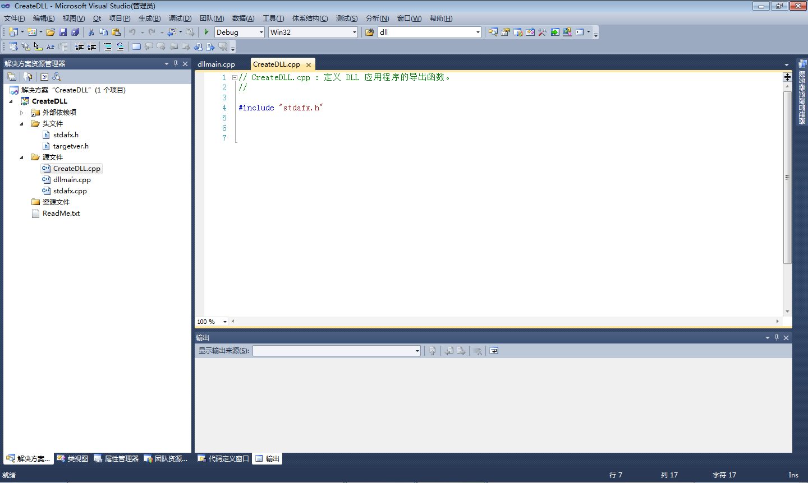Click the New Project toolbar icon
The height and width of the screenshot is (483, 808).
(x=13, y=32)
